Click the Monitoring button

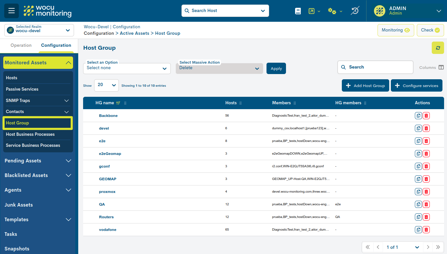coord(396,30)
